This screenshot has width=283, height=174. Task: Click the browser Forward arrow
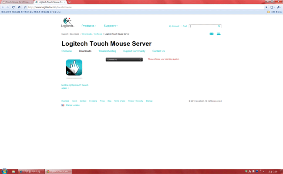tap(7, 7)
